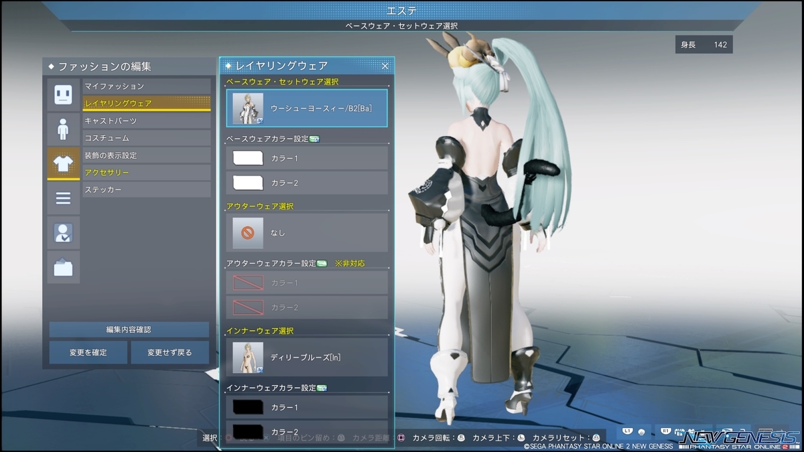Select the three-lines list category icon
This screenshot has width=804, height=452.
[x=63, y=198]
